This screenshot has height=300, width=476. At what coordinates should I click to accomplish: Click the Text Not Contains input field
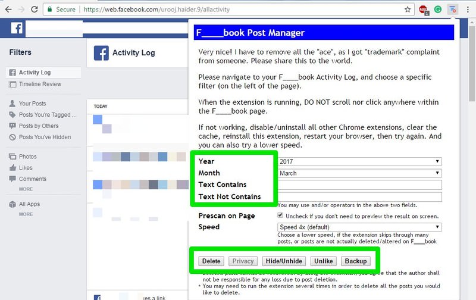click(x=359, y=197)
